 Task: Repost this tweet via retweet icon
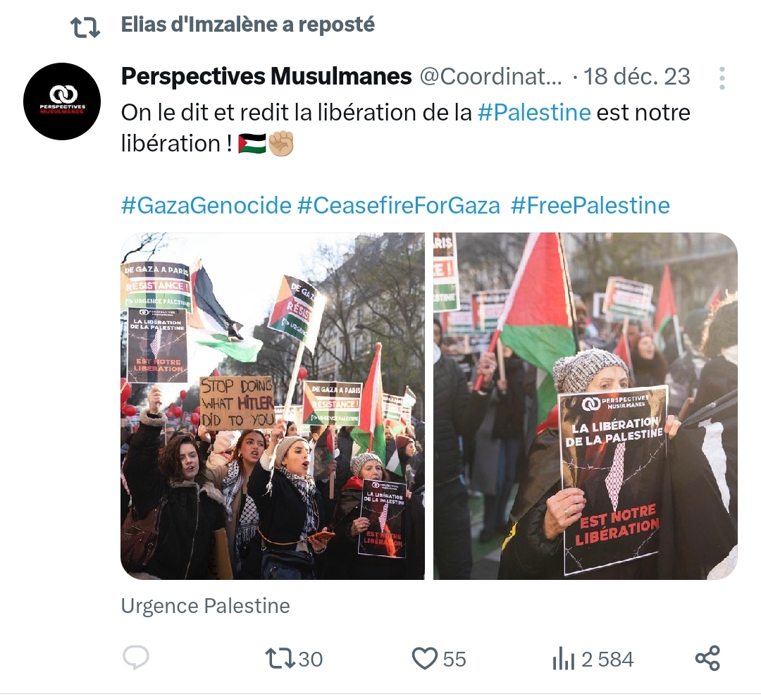click(x=280, y=659)
